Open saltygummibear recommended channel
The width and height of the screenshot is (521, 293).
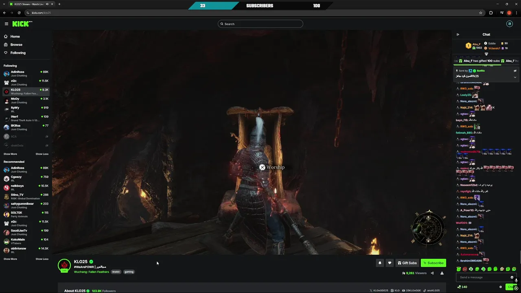[x=26, y=206]
